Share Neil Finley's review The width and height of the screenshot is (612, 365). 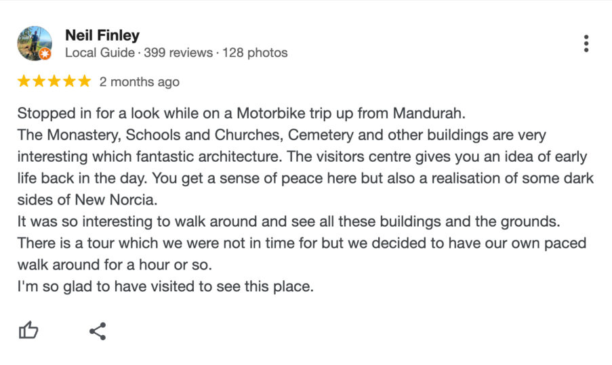[98, 331]
